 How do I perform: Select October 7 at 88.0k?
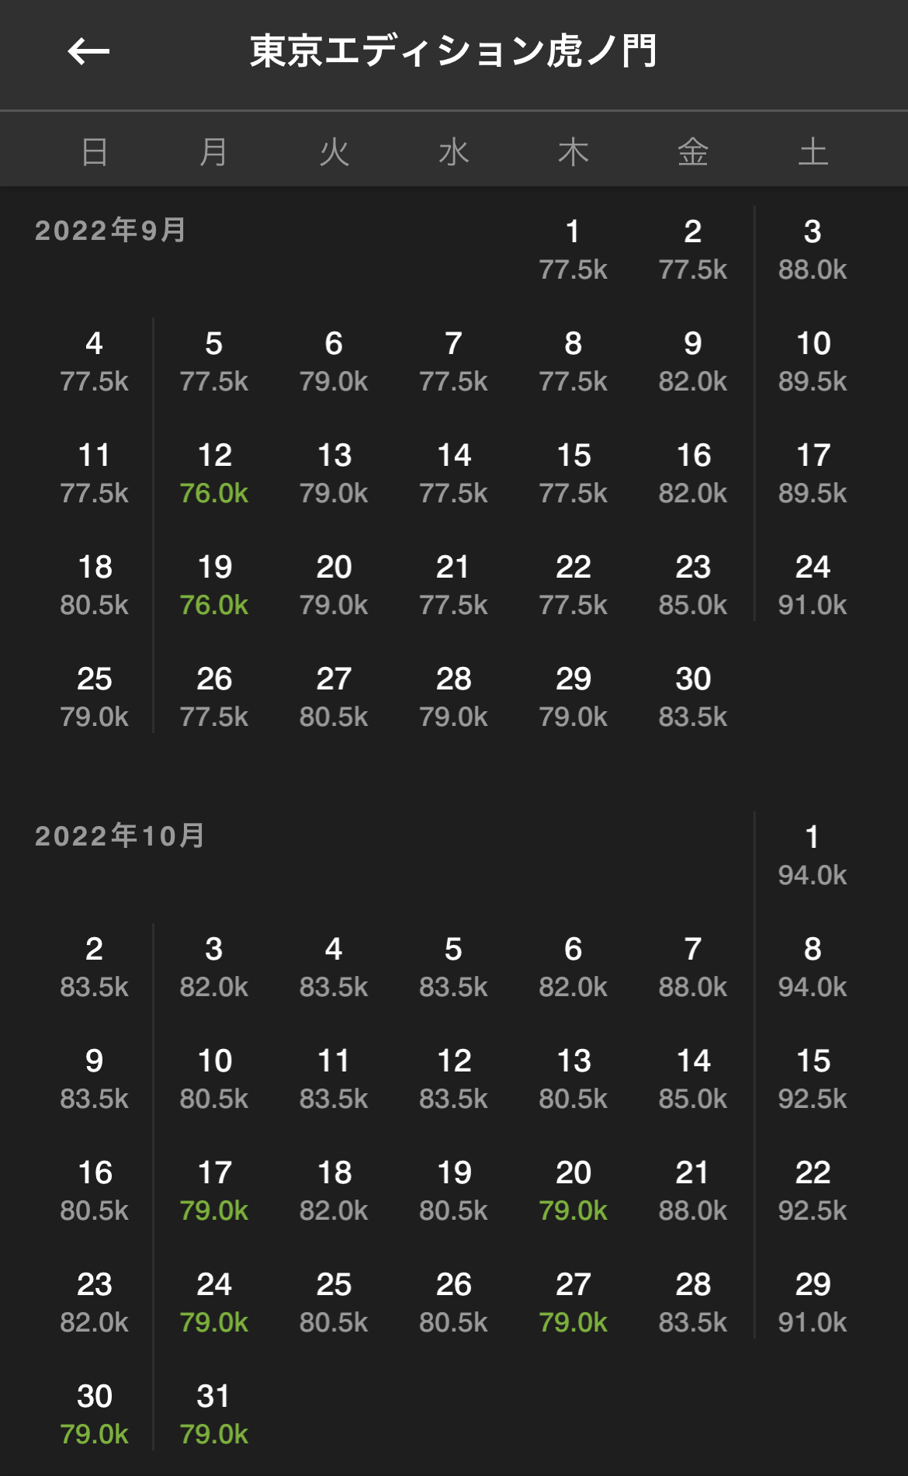693,967
